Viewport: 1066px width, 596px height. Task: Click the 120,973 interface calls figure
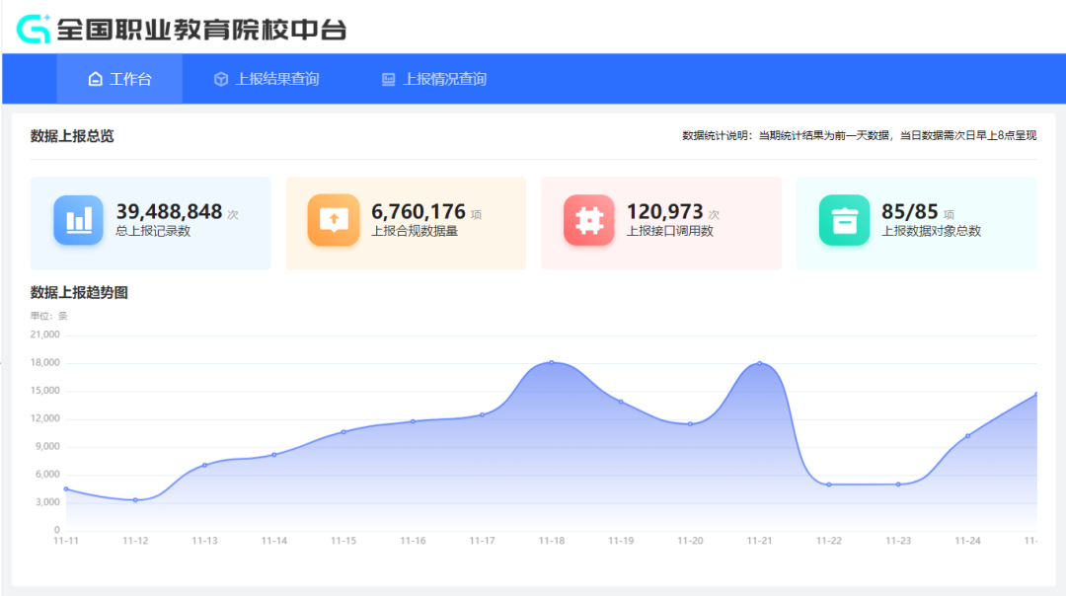click(664, 212)
